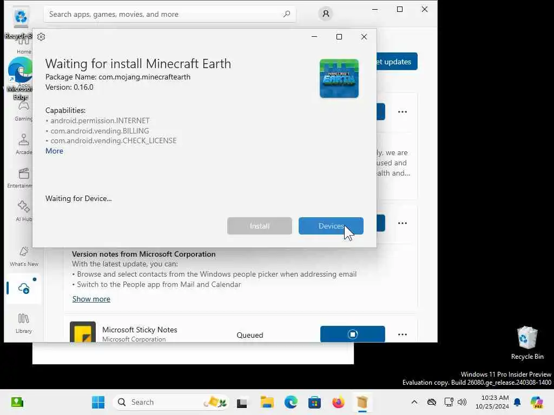
Task: Select Waiting for Device status text
Action: pos(78,198)
